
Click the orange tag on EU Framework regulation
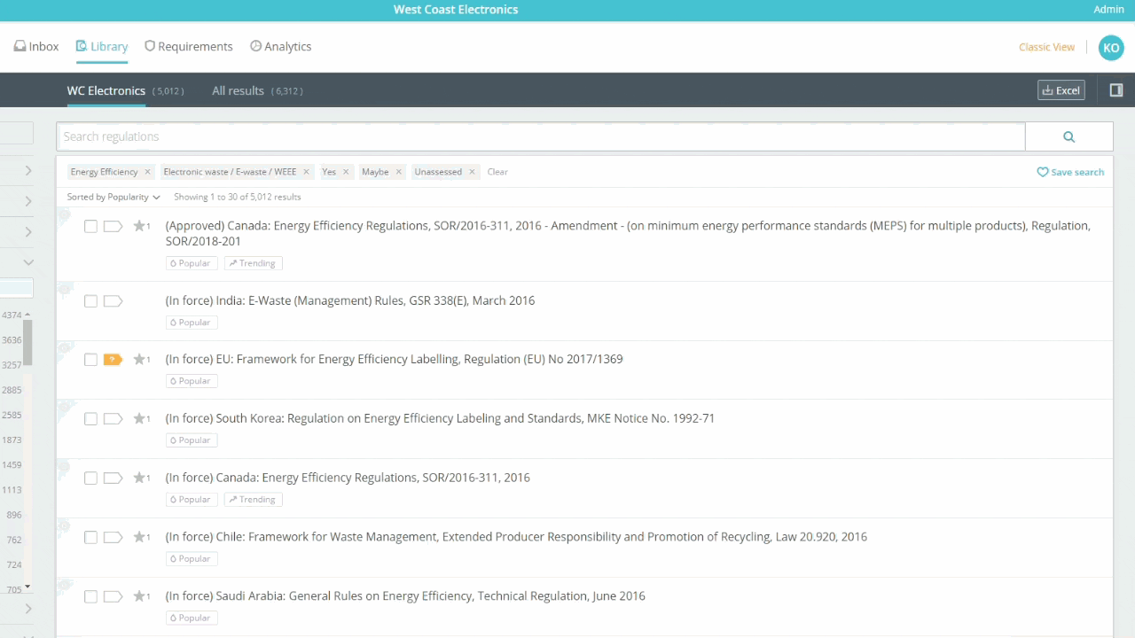[113, 360]
